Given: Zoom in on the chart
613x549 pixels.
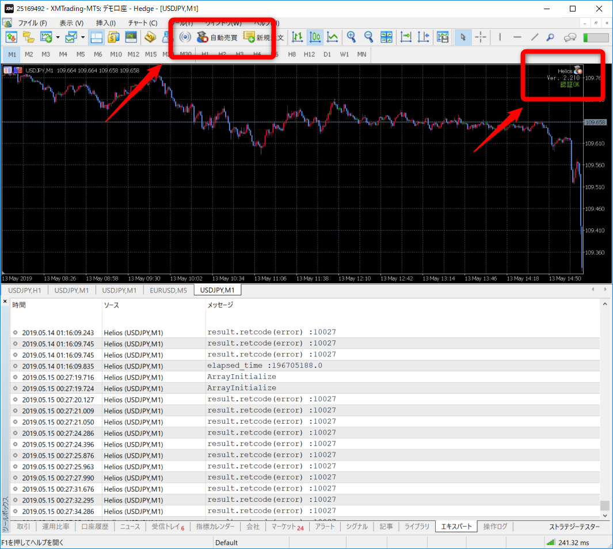Looking at the screenshot, I should pos(351,37).
